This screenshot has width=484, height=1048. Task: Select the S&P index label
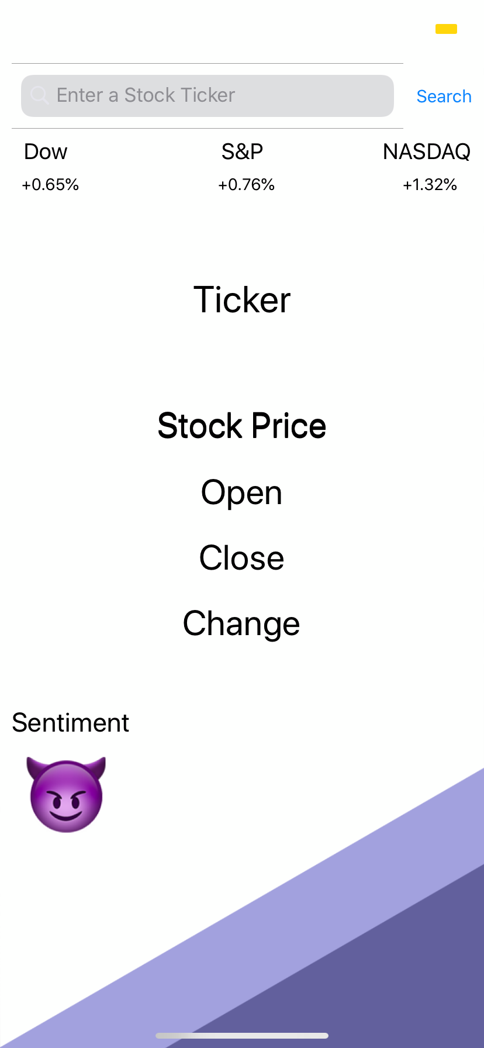[242, 152]
